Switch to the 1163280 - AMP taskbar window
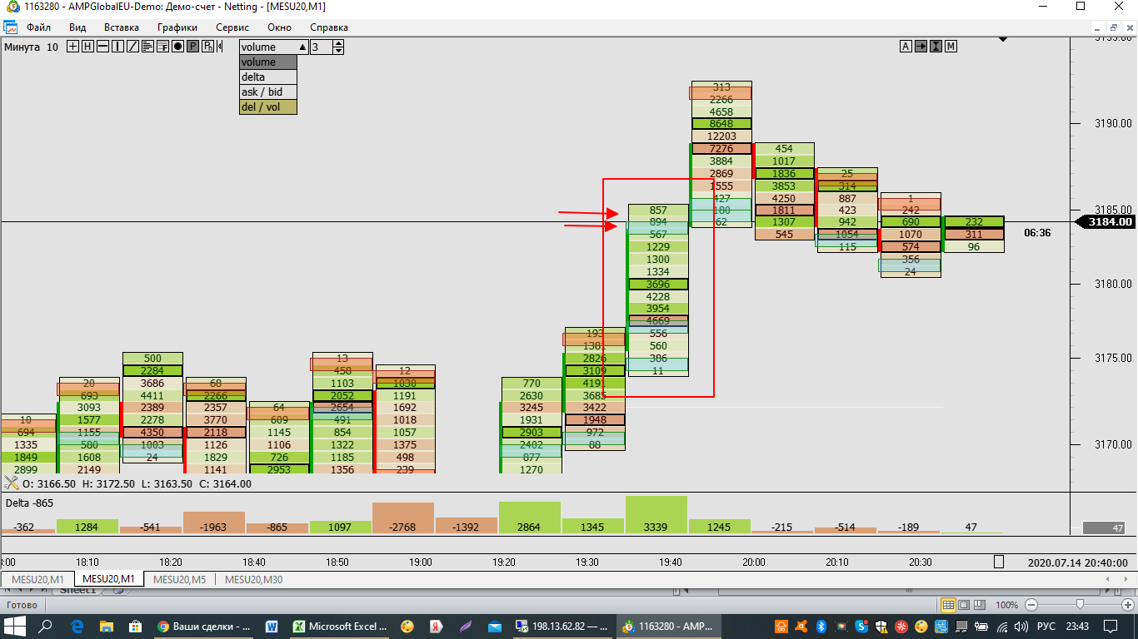The width and height of the screenshot is (1138, 639). click(x=670, y=627)
